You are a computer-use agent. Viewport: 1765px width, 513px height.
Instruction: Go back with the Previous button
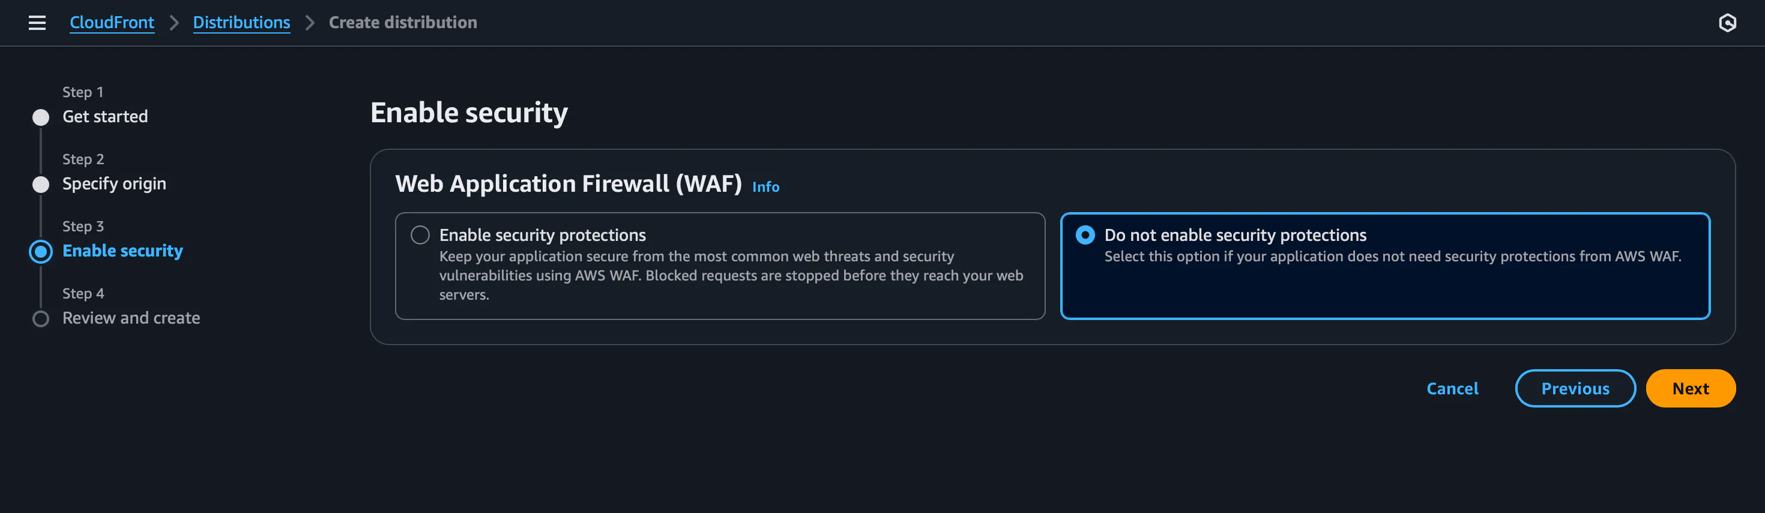pyautogui.click(x=1575, y=388)
